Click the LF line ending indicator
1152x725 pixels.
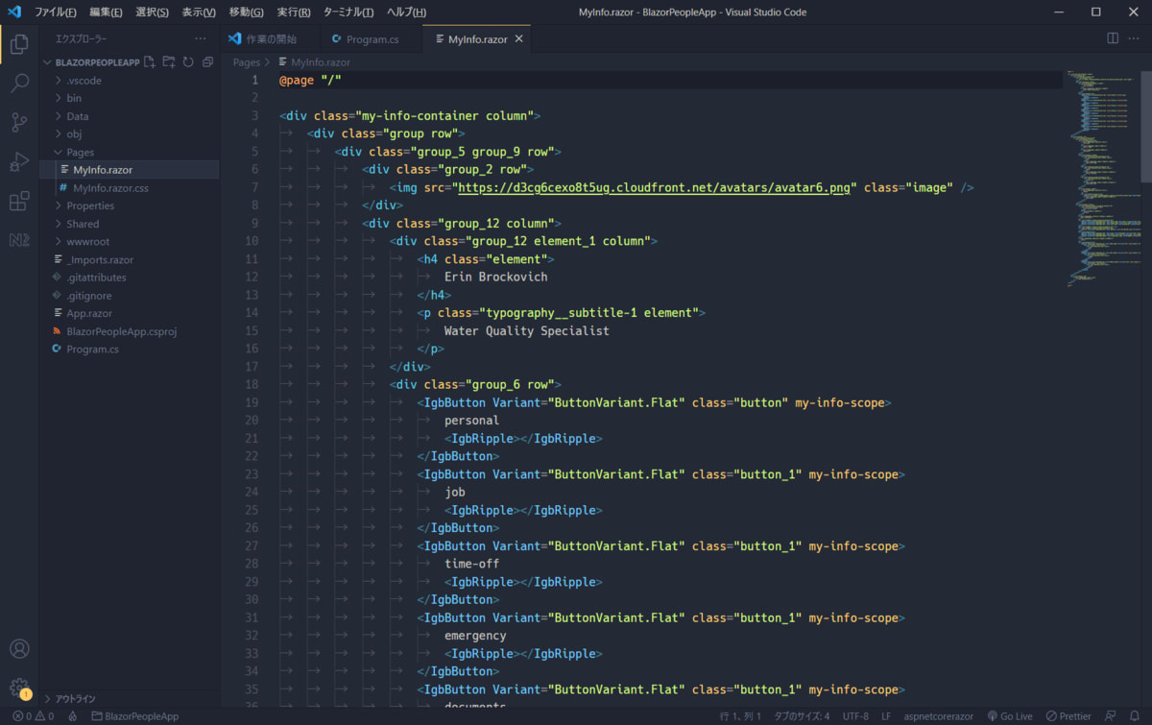coord(886,716)
